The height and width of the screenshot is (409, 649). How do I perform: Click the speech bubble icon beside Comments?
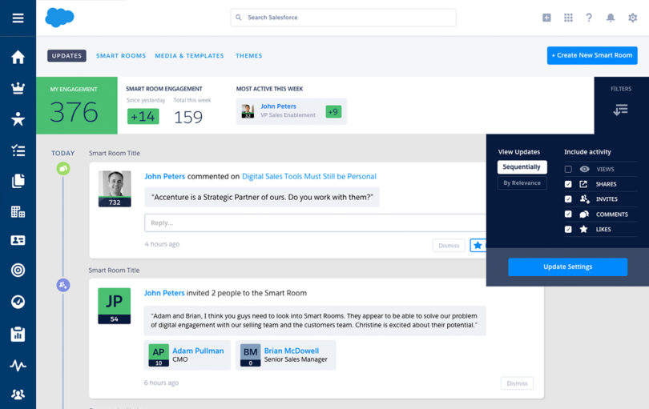[x=584, y=215]
